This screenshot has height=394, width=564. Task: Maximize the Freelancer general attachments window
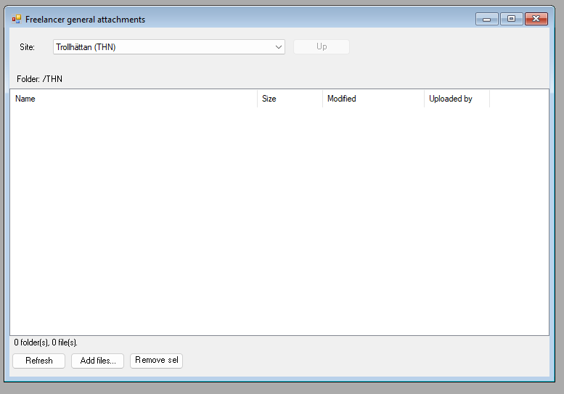511,19
